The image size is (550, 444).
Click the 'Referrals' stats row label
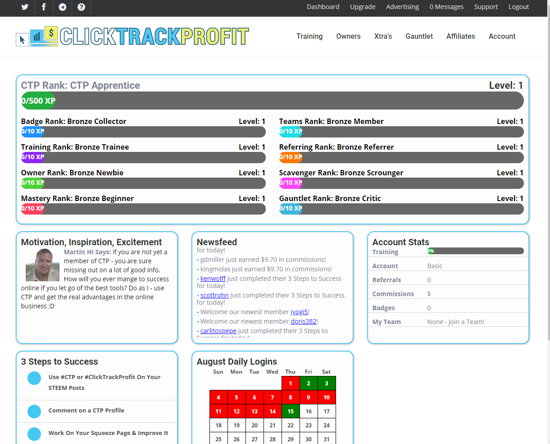pos(386,280)
